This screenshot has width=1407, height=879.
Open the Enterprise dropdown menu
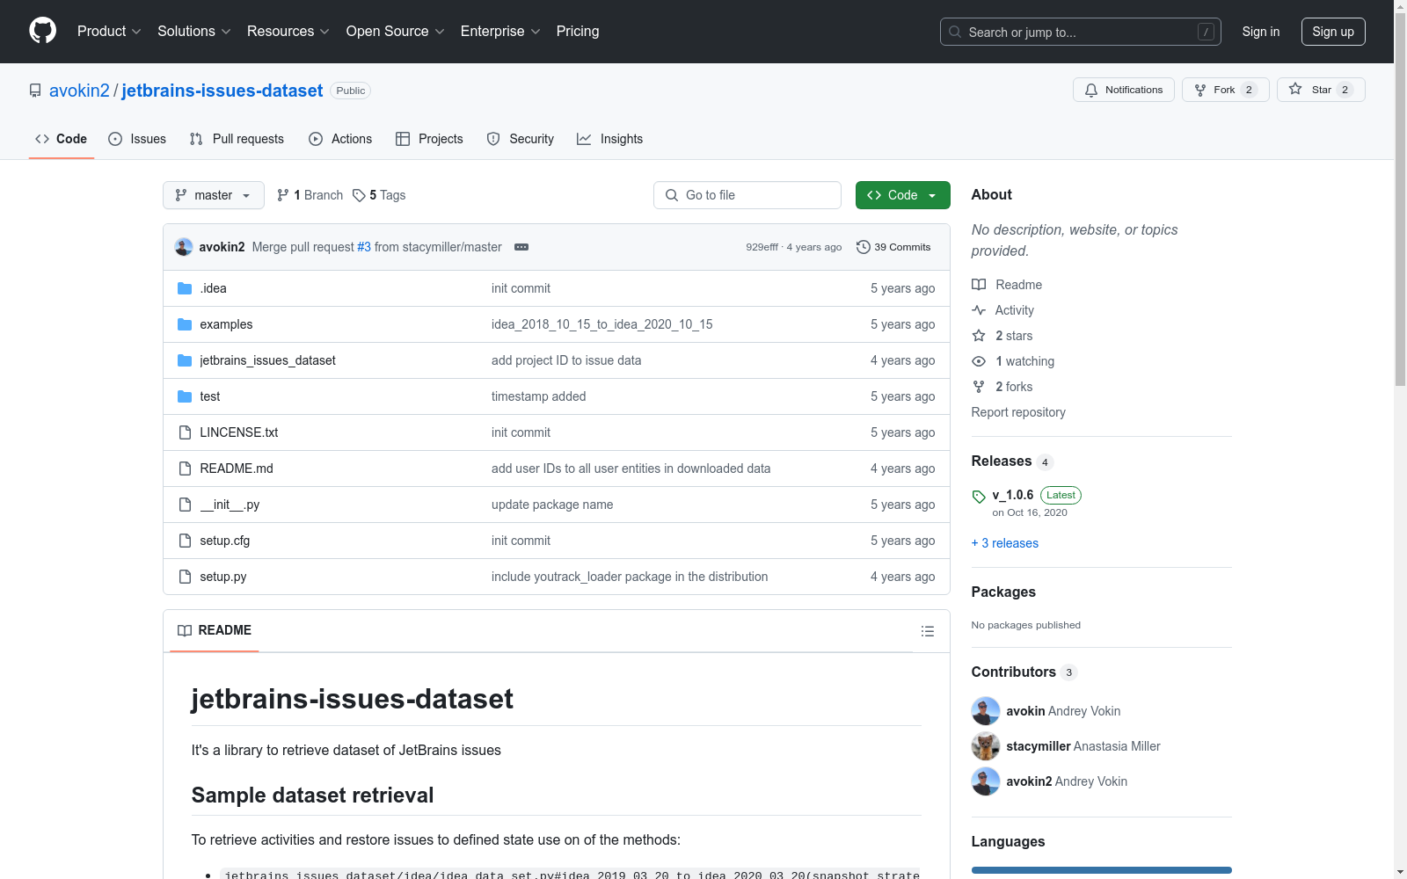click(500, 32)
